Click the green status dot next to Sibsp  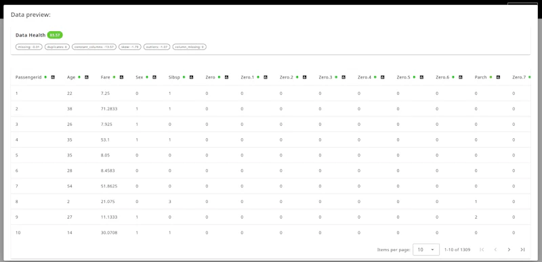(184, 77)
